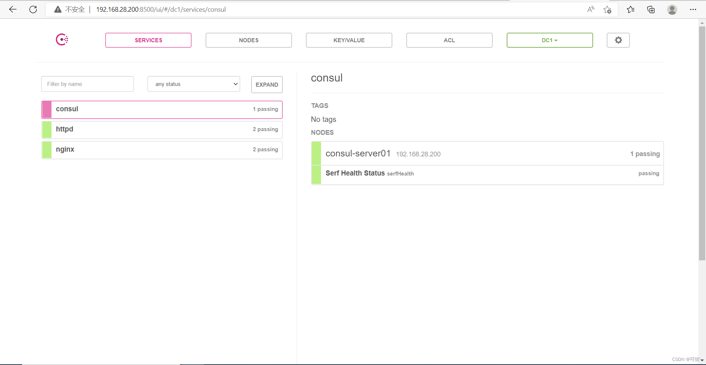Click the No tags text
This screenshot has height=365, width=706.
[324, 119]
